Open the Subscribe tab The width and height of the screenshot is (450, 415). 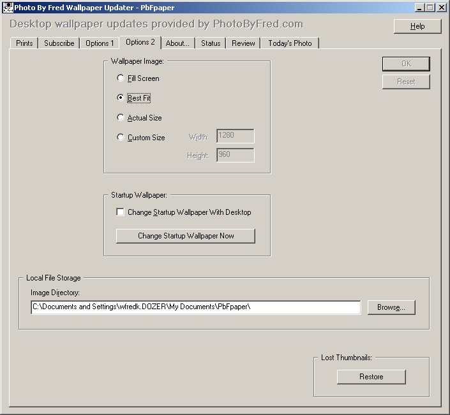[59, 43]
